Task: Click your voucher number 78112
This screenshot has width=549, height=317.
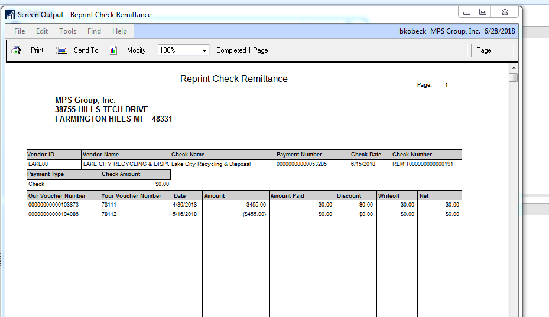Action: 109,214
